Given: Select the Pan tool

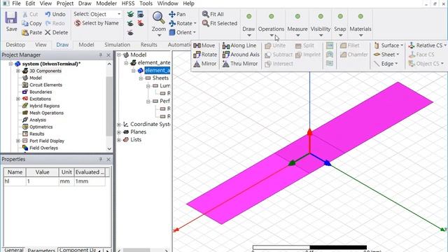Looking at the screenshot, I should pos(177,14).
